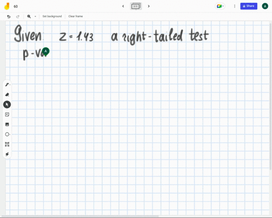Open the Jamboard home logo
This screenshot has width=272, height=218.
coord(7,6)
